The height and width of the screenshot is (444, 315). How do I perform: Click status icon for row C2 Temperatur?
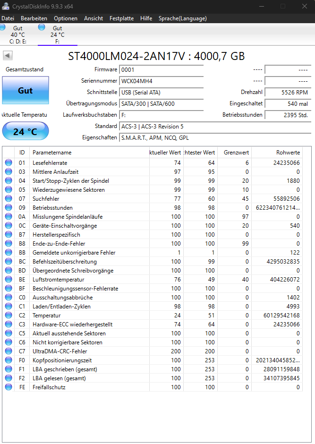click(x=9, y=315)
